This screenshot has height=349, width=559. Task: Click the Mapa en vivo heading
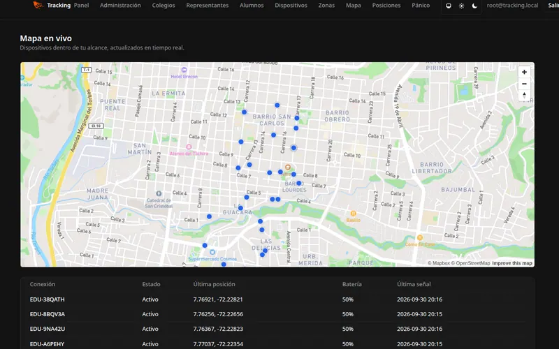click(45, 38)
